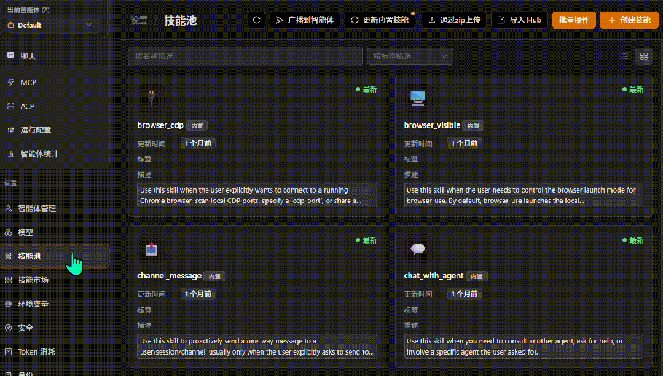The image size is (663, 376).
Task: Click 最新 status on chat_with_agent card
Action: (632, 240)
